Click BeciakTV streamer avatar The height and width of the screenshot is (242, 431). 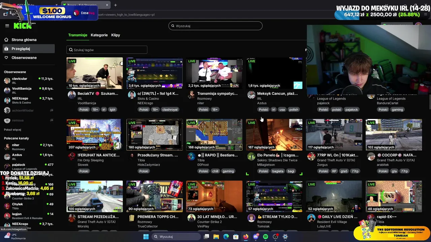(x=72, y=95)
